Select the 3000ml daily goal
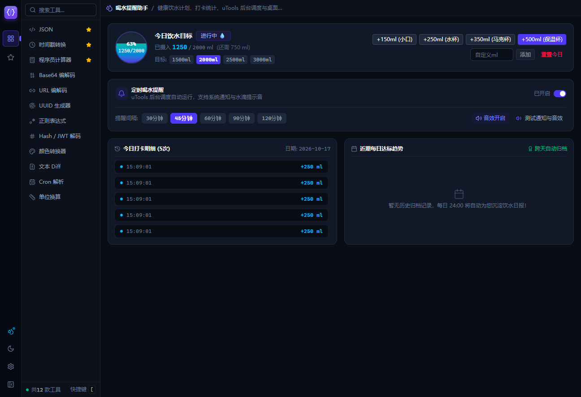The width and height of the screenshot is (581, 397). [262, 60]
